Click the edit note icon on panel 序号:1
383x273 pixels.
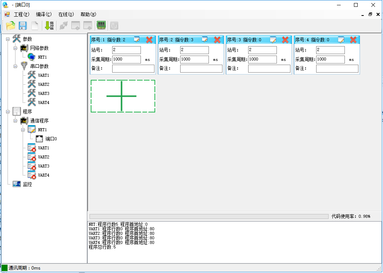pyautogui.click(x=137, y=40)
